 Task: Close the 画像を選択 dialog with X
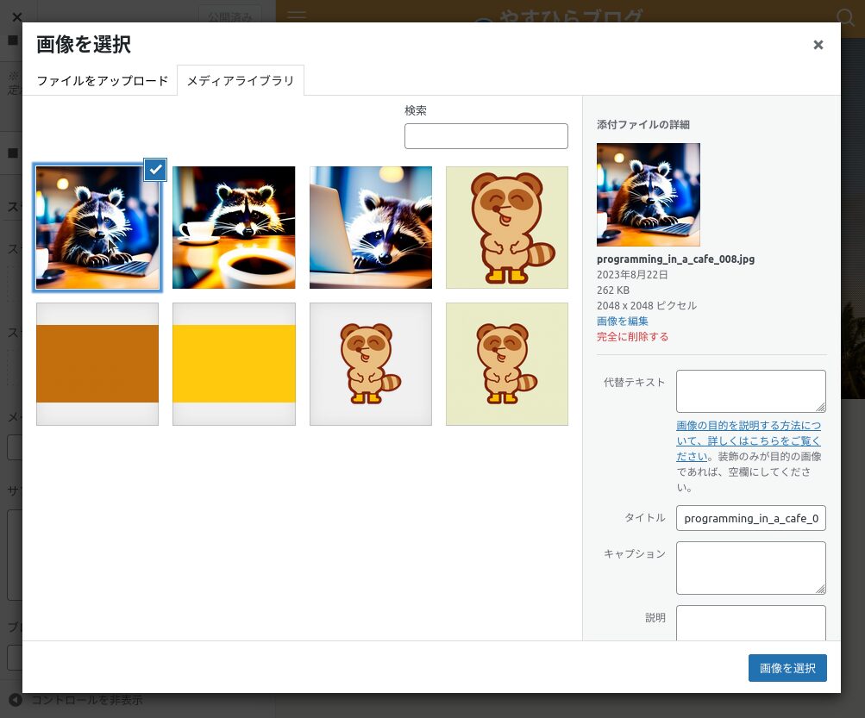[818, 45]
